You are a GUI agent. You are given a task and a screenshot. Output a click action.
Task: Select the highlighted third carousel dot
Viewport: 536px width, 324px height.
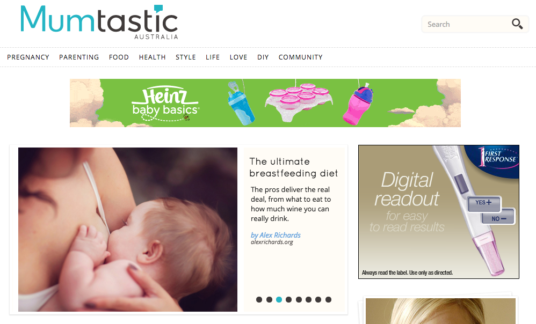pos(279,299)
